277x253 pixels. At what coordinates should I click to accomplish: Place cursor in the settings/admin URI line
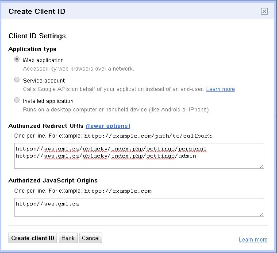[x=105, y=156]
